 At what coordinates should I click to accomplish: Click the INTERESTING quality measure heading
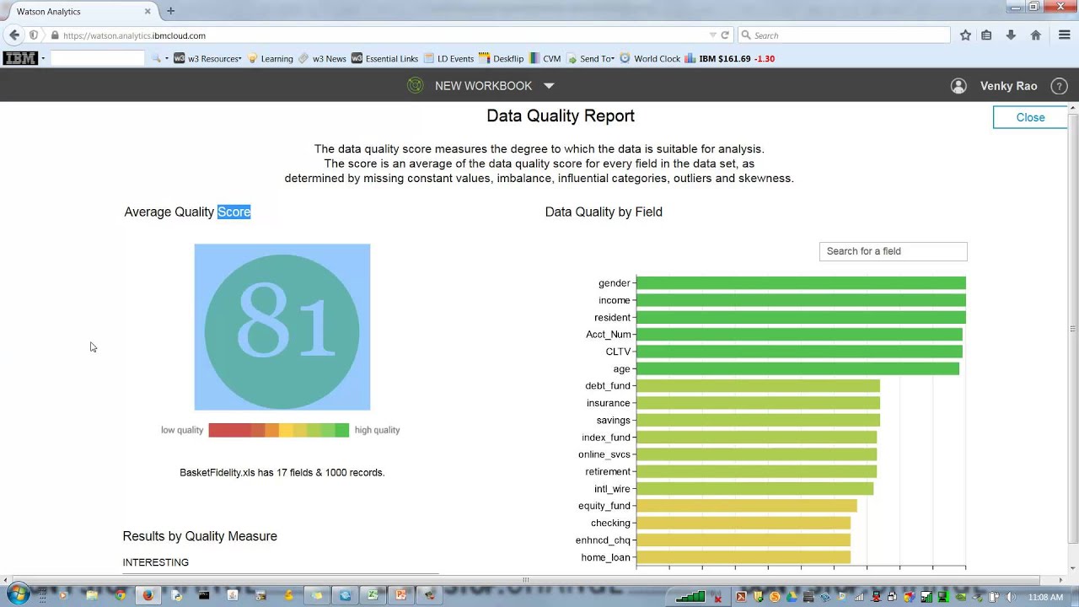point(156,562)
